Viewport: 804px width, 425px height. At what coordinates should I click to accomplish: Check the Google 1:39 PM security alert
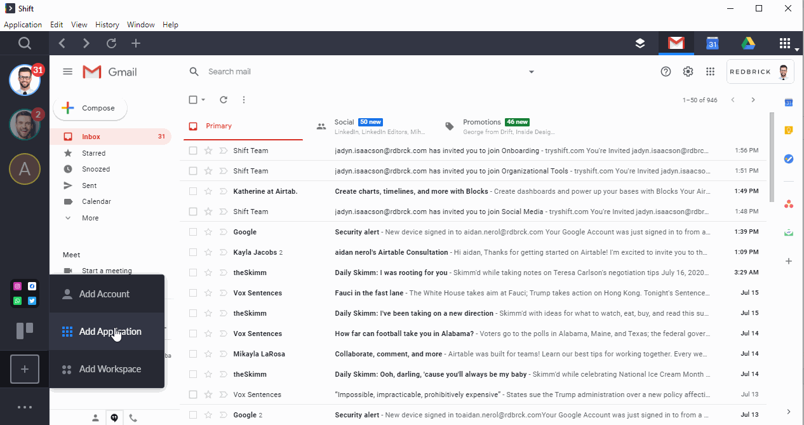tap(193, 232)
